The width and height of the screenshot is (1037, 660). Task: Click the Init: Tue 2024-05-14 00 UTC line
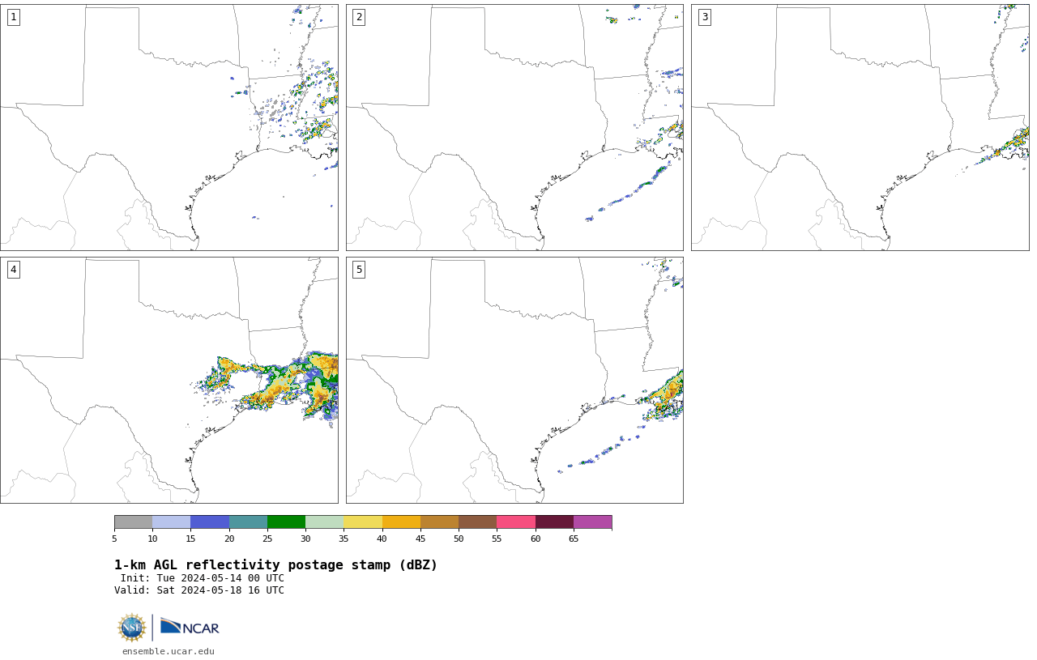click(203, 578)
